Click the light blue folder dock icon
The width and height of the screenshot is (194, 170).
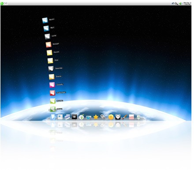(x=53, y=117)
